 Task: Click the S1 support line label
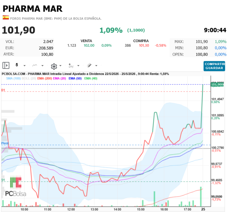tap(3, 180)
